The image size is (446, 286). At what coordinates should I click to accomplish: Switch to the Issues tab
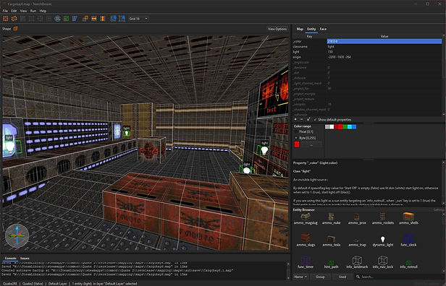click(x=25, y=259)
